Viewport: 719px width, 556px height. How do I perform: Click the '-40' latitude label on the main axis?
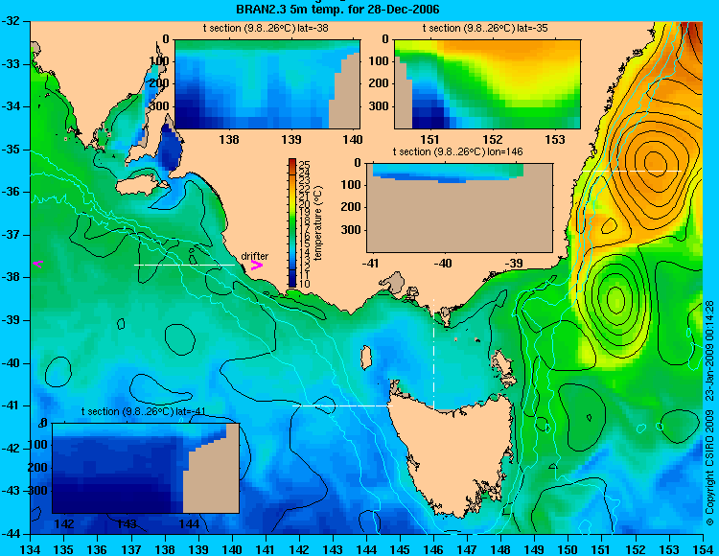[x=12, y=363]
